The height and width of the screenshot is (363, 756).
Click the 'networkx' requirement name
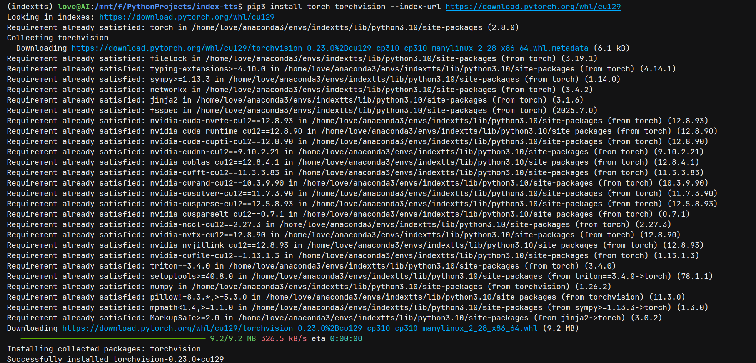169,90
